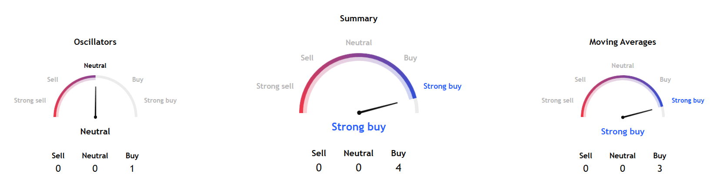This screenshot has height=187, width=713.
Task: Click the Oscillators heading
Action: [x=95, y=42]
